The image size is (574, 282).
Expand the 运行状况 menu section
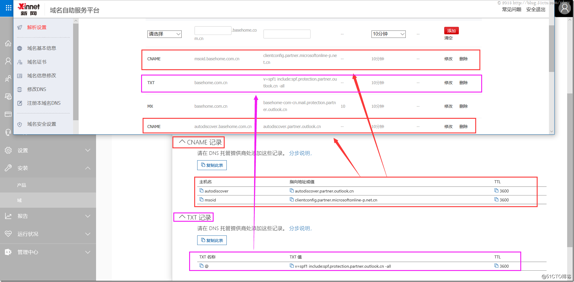88,234
